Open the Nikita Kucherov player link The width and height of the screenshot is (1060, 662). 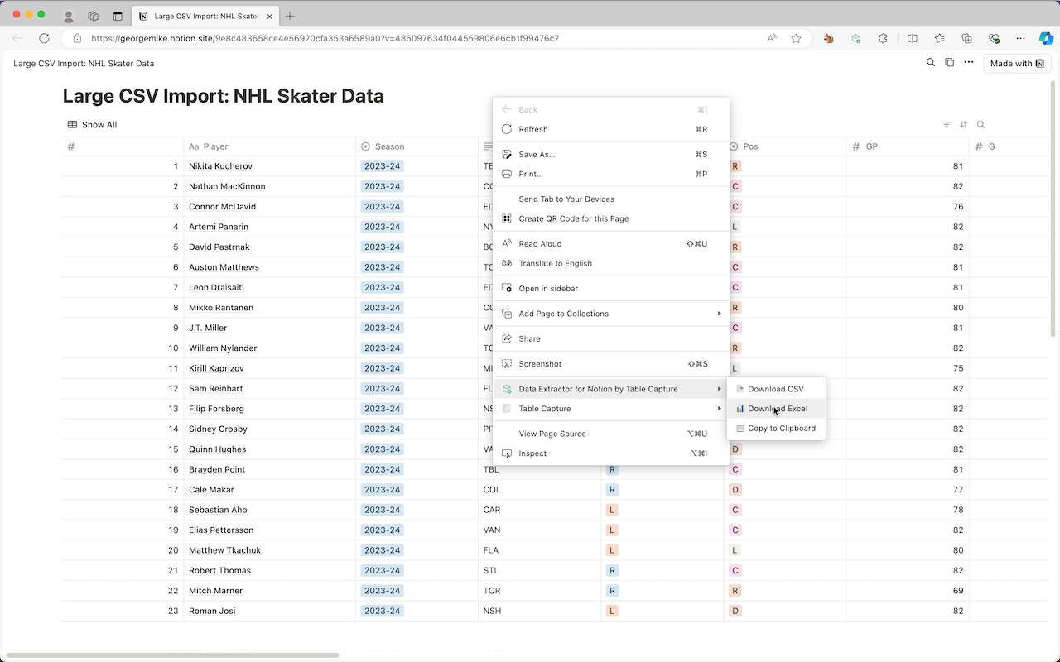coord(220,166)
